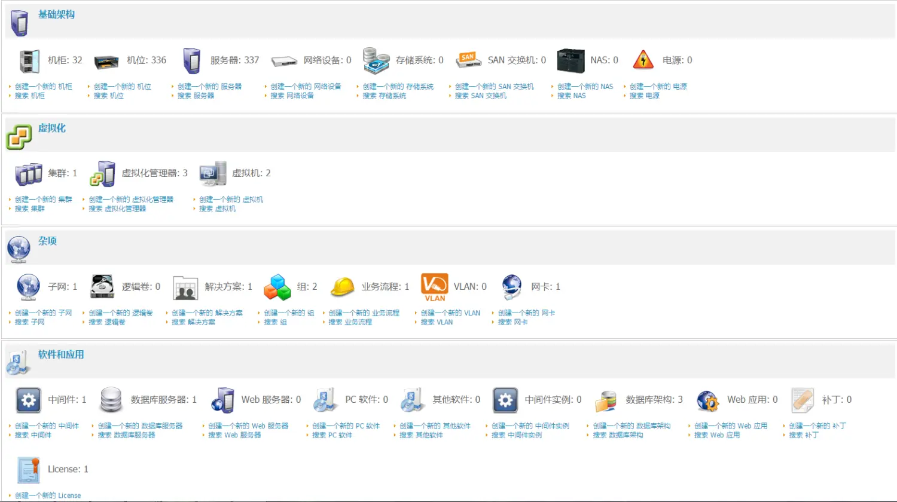Open 创建一个新的 其他软件 link
Screen dimensions: 897x502
(435, 426)
